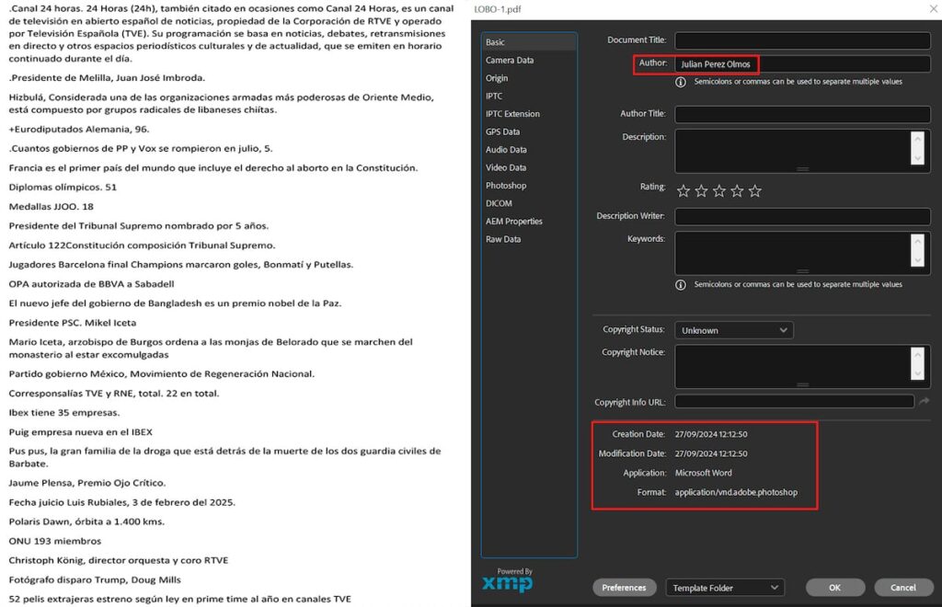Click the info icon below Author field
The image size is (942, 607).
click(x=681, y=82)
